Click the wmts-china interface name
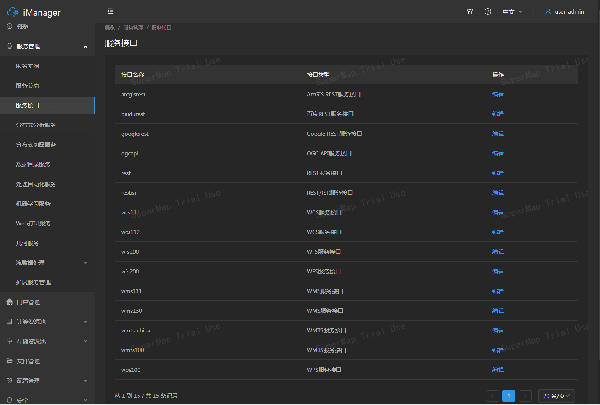This screenshot has width=600, height=405. point(136,330)
